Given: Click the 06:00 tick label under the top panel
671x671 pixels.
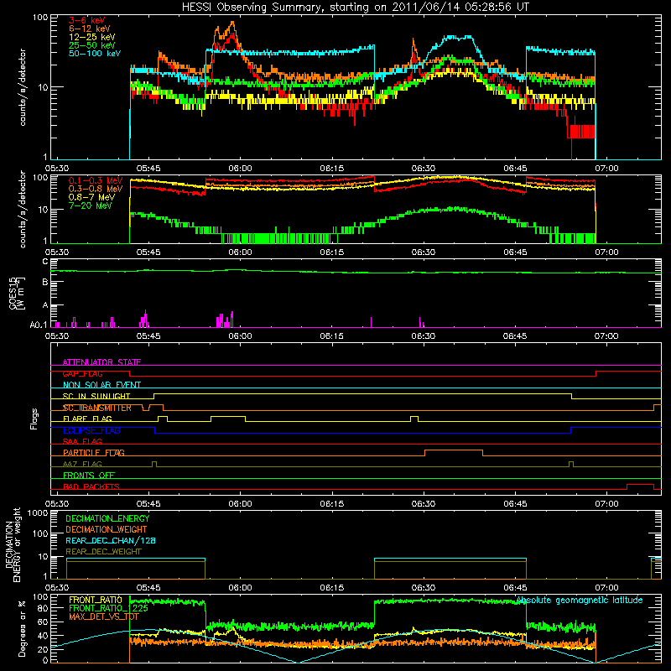Looking at the screenshot, I should (x=240, y=169).
